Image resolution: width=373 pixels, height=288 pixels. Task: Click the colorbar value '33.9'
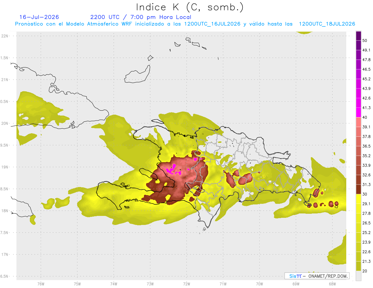click(366, 165)
